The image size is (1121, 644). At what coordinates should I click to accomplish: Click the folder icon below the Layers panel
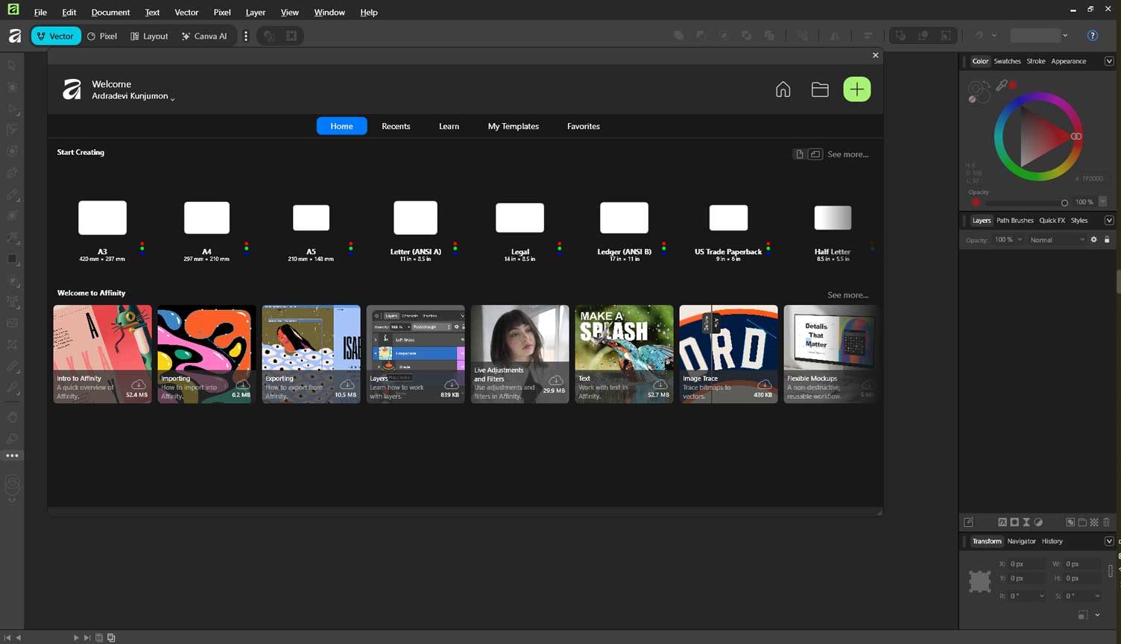point(1082,523)
